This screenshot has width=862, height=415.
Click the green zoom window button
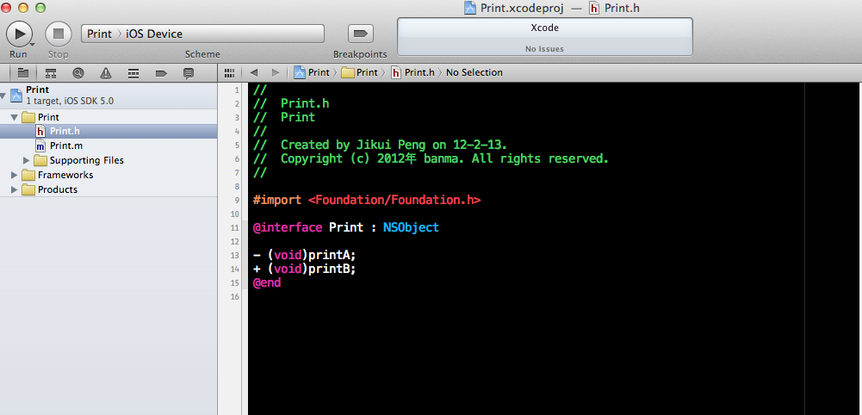[40, 8]
